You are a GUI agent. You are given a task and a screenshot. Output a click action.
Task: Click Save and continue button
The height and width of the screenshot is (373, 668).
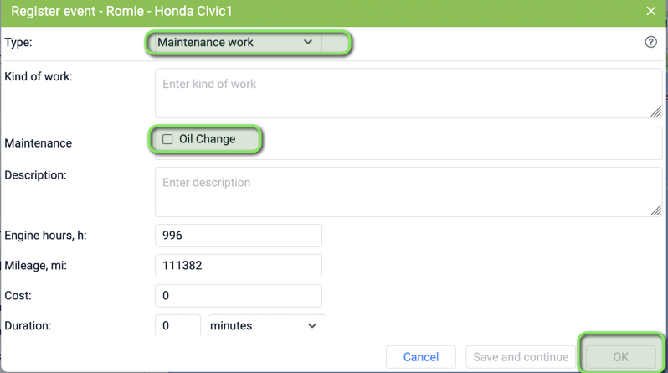click(x=521, y=357)
